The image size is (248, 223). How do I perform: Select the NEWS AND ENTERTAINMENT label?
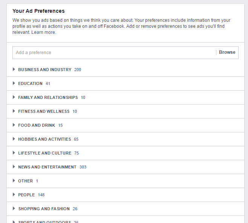(x=47, y=167)
